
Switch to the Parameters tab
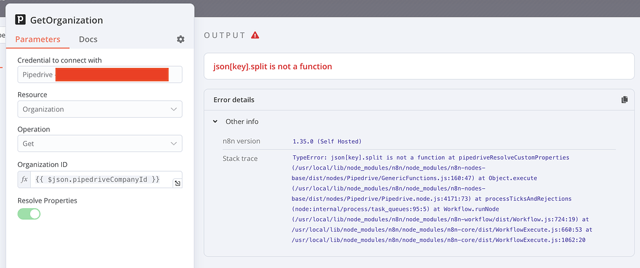pyautogui.click(x=37, y=39)
